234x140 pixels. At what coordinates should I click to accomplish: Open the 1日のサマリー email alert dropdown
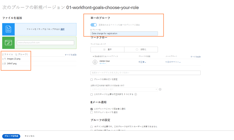[x=173, y=62]
